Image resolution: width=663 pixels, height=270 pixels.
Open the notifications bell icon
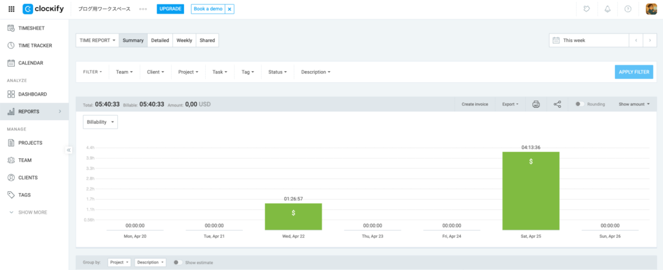coord(607,9)
